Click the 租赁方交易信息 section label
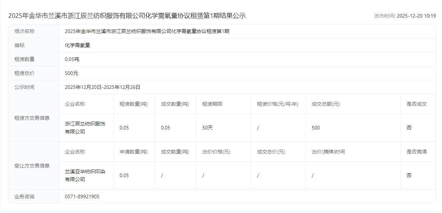Screen dimensions: 442x213 pyautogui.click(x=32, y=118)
